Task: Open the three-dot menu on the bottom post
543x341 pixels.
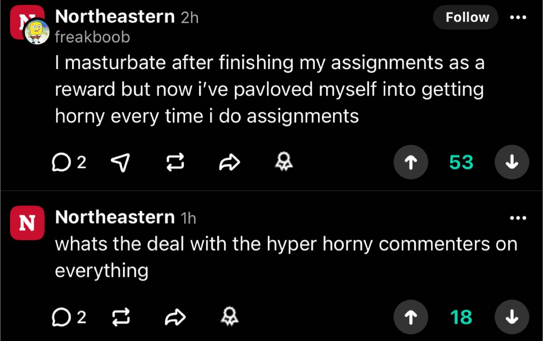Action: pyautogui.click(x=517, y=218)
